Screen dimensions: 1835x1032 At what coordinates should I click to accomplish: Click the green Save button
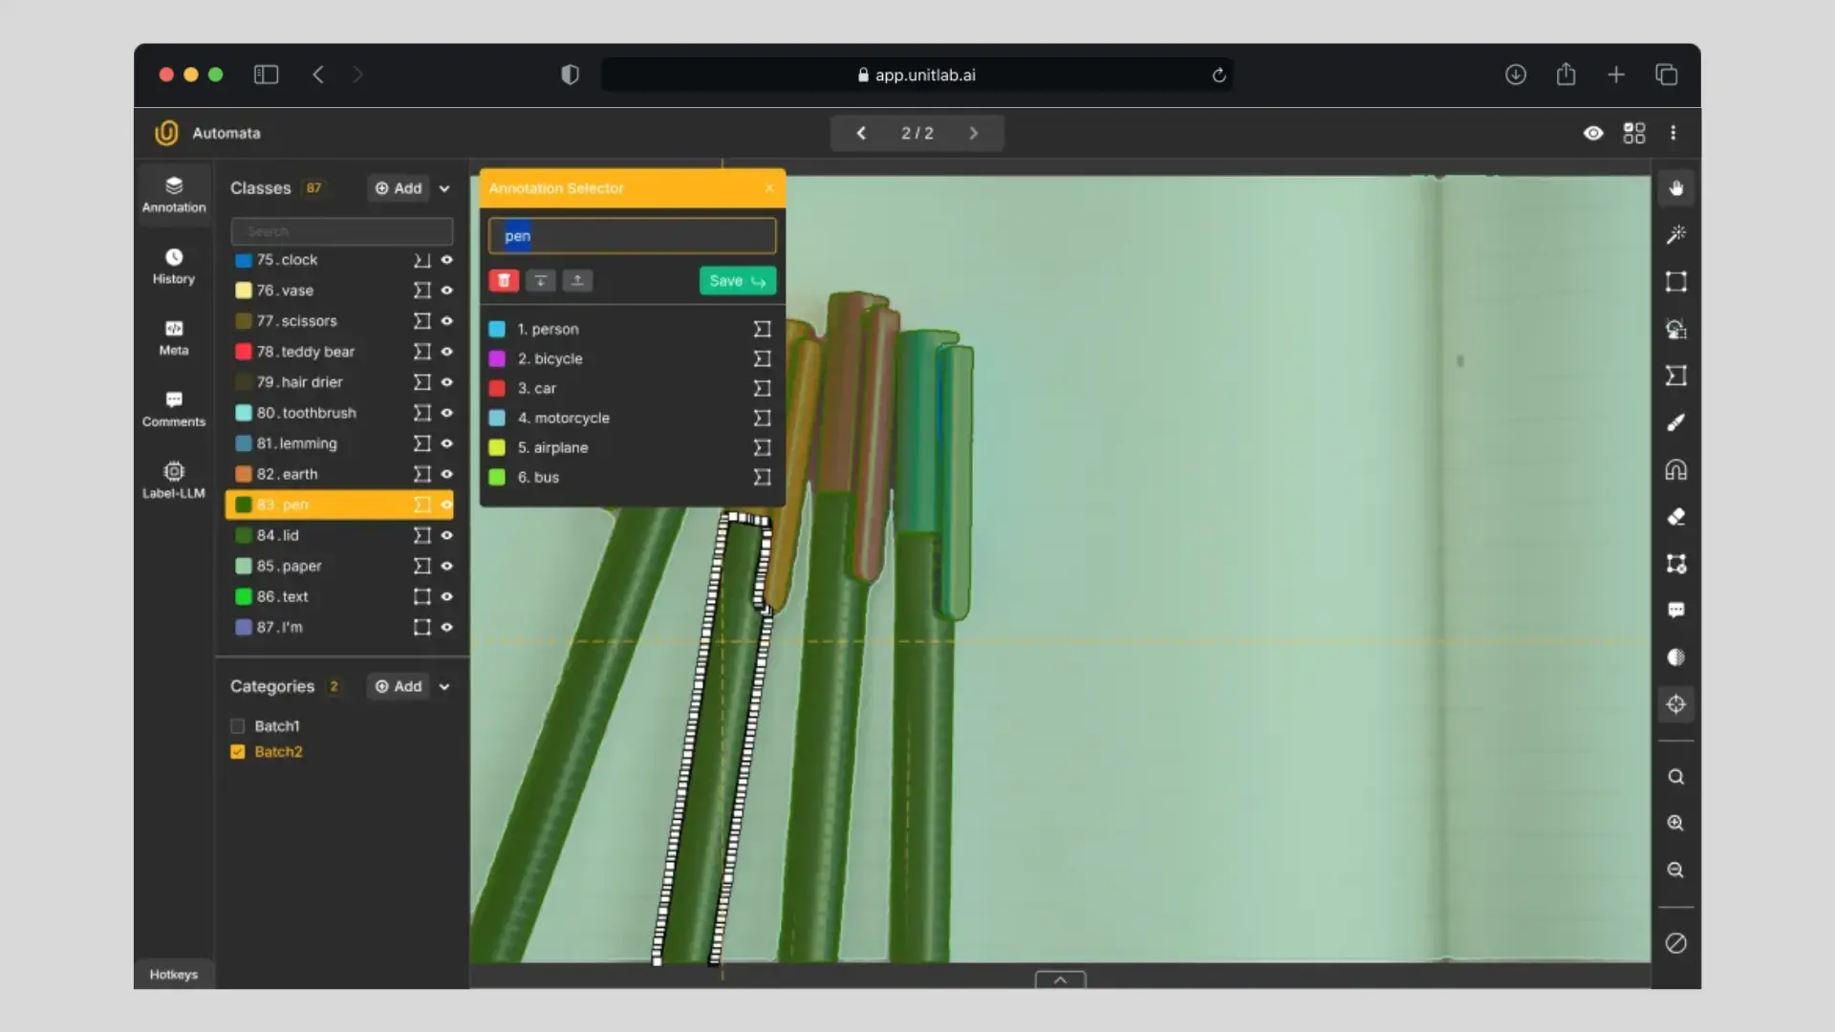pyautogui.click(x=737, y=280)
